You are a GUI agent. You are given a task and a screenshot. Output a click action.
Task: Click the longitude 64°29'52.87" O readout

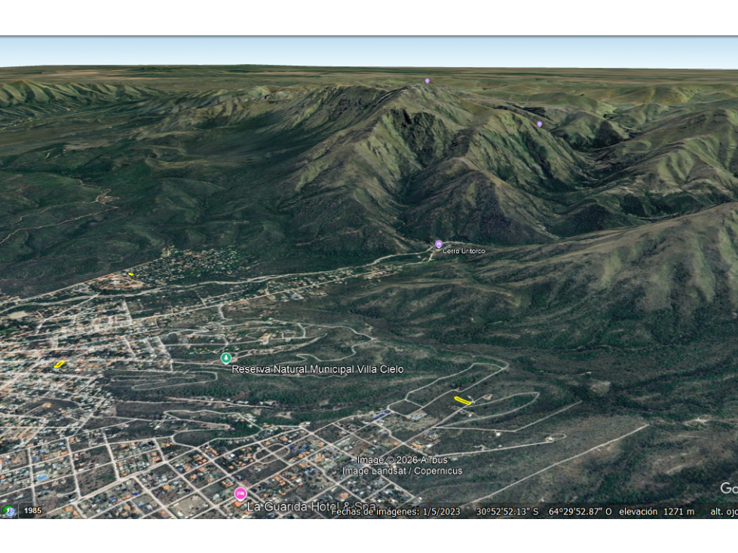point(580,512)
